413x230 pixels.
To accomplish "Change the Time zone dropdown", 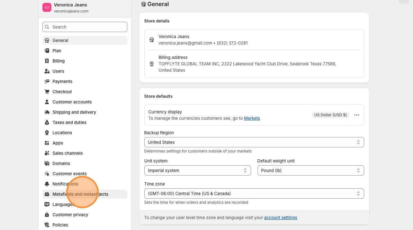I will pyautogui.click(x=254, y=193).
